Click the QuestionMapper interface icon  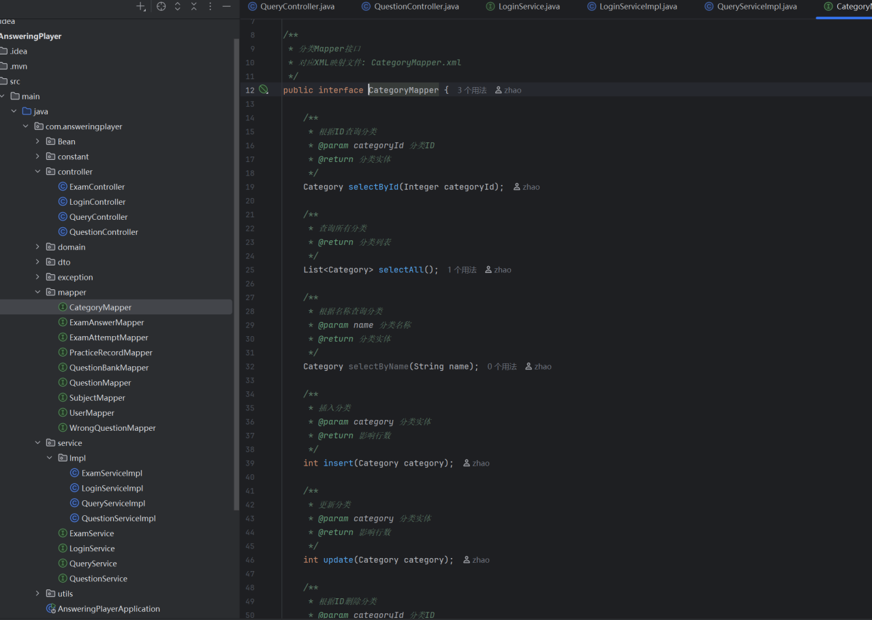[x=63, y=382]
